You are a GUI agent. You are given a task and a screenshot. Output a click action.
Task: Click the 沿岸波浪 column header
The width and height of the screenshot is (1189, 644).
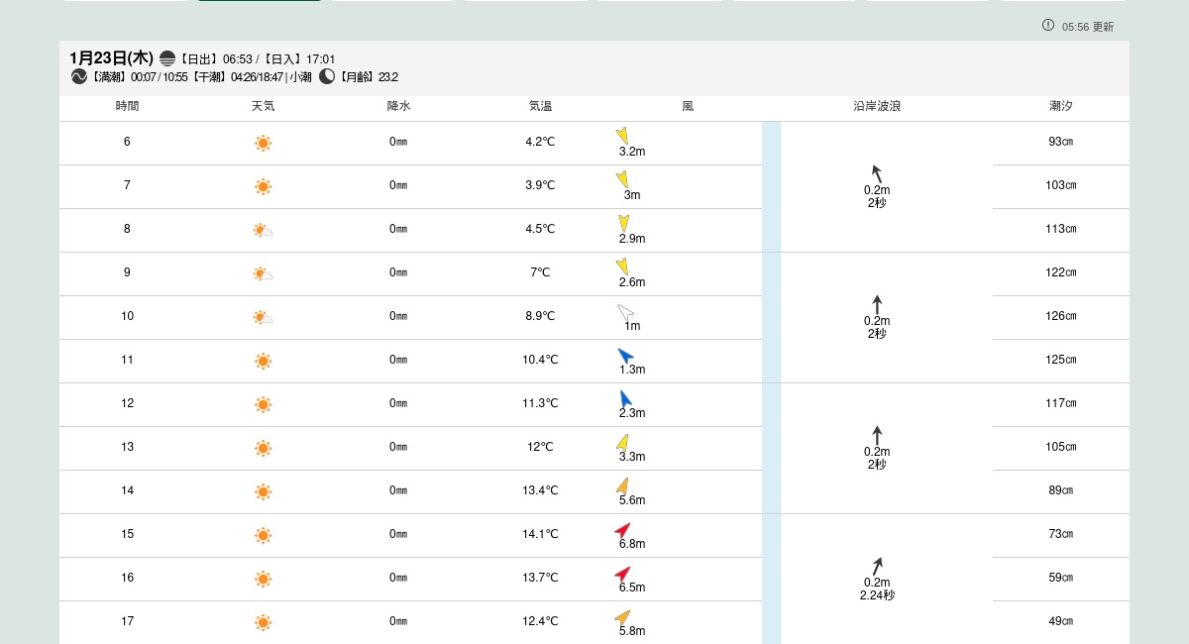click(877, 106)
